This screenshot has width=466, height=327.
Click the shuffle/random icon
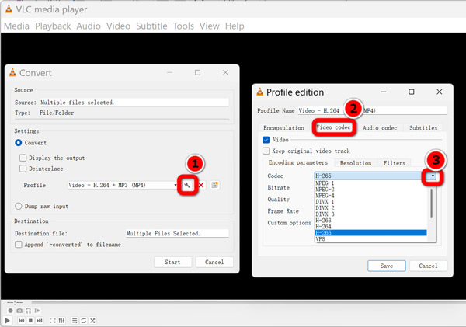pyautogui.click(x=92, y=321)
